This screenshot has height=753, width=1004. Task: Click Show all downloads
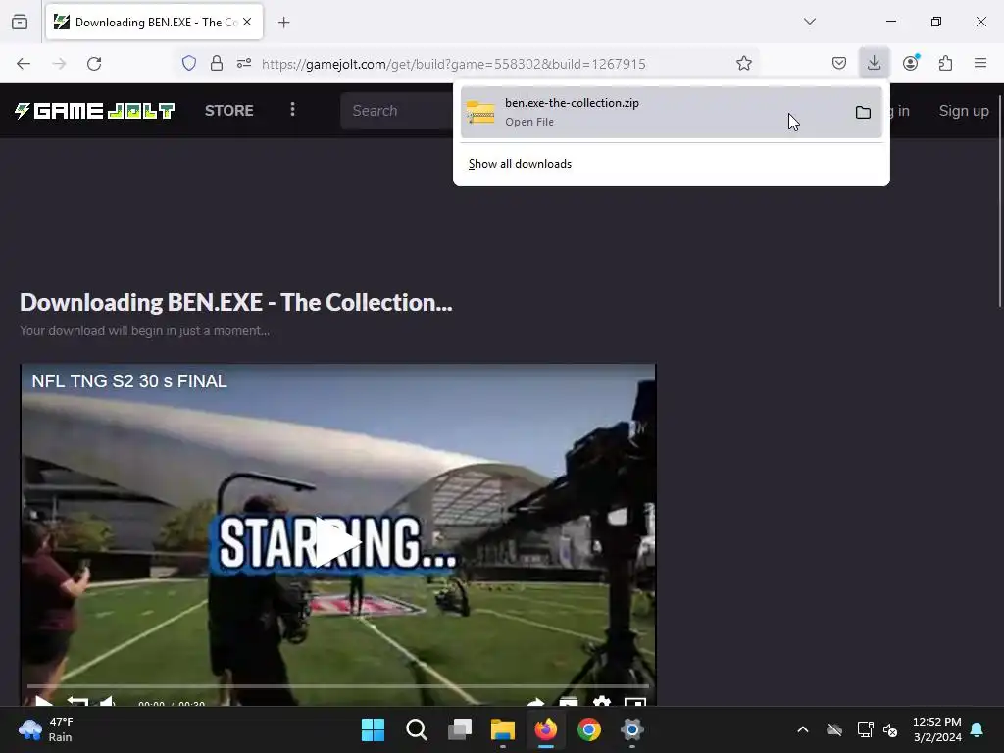[520, 164]
